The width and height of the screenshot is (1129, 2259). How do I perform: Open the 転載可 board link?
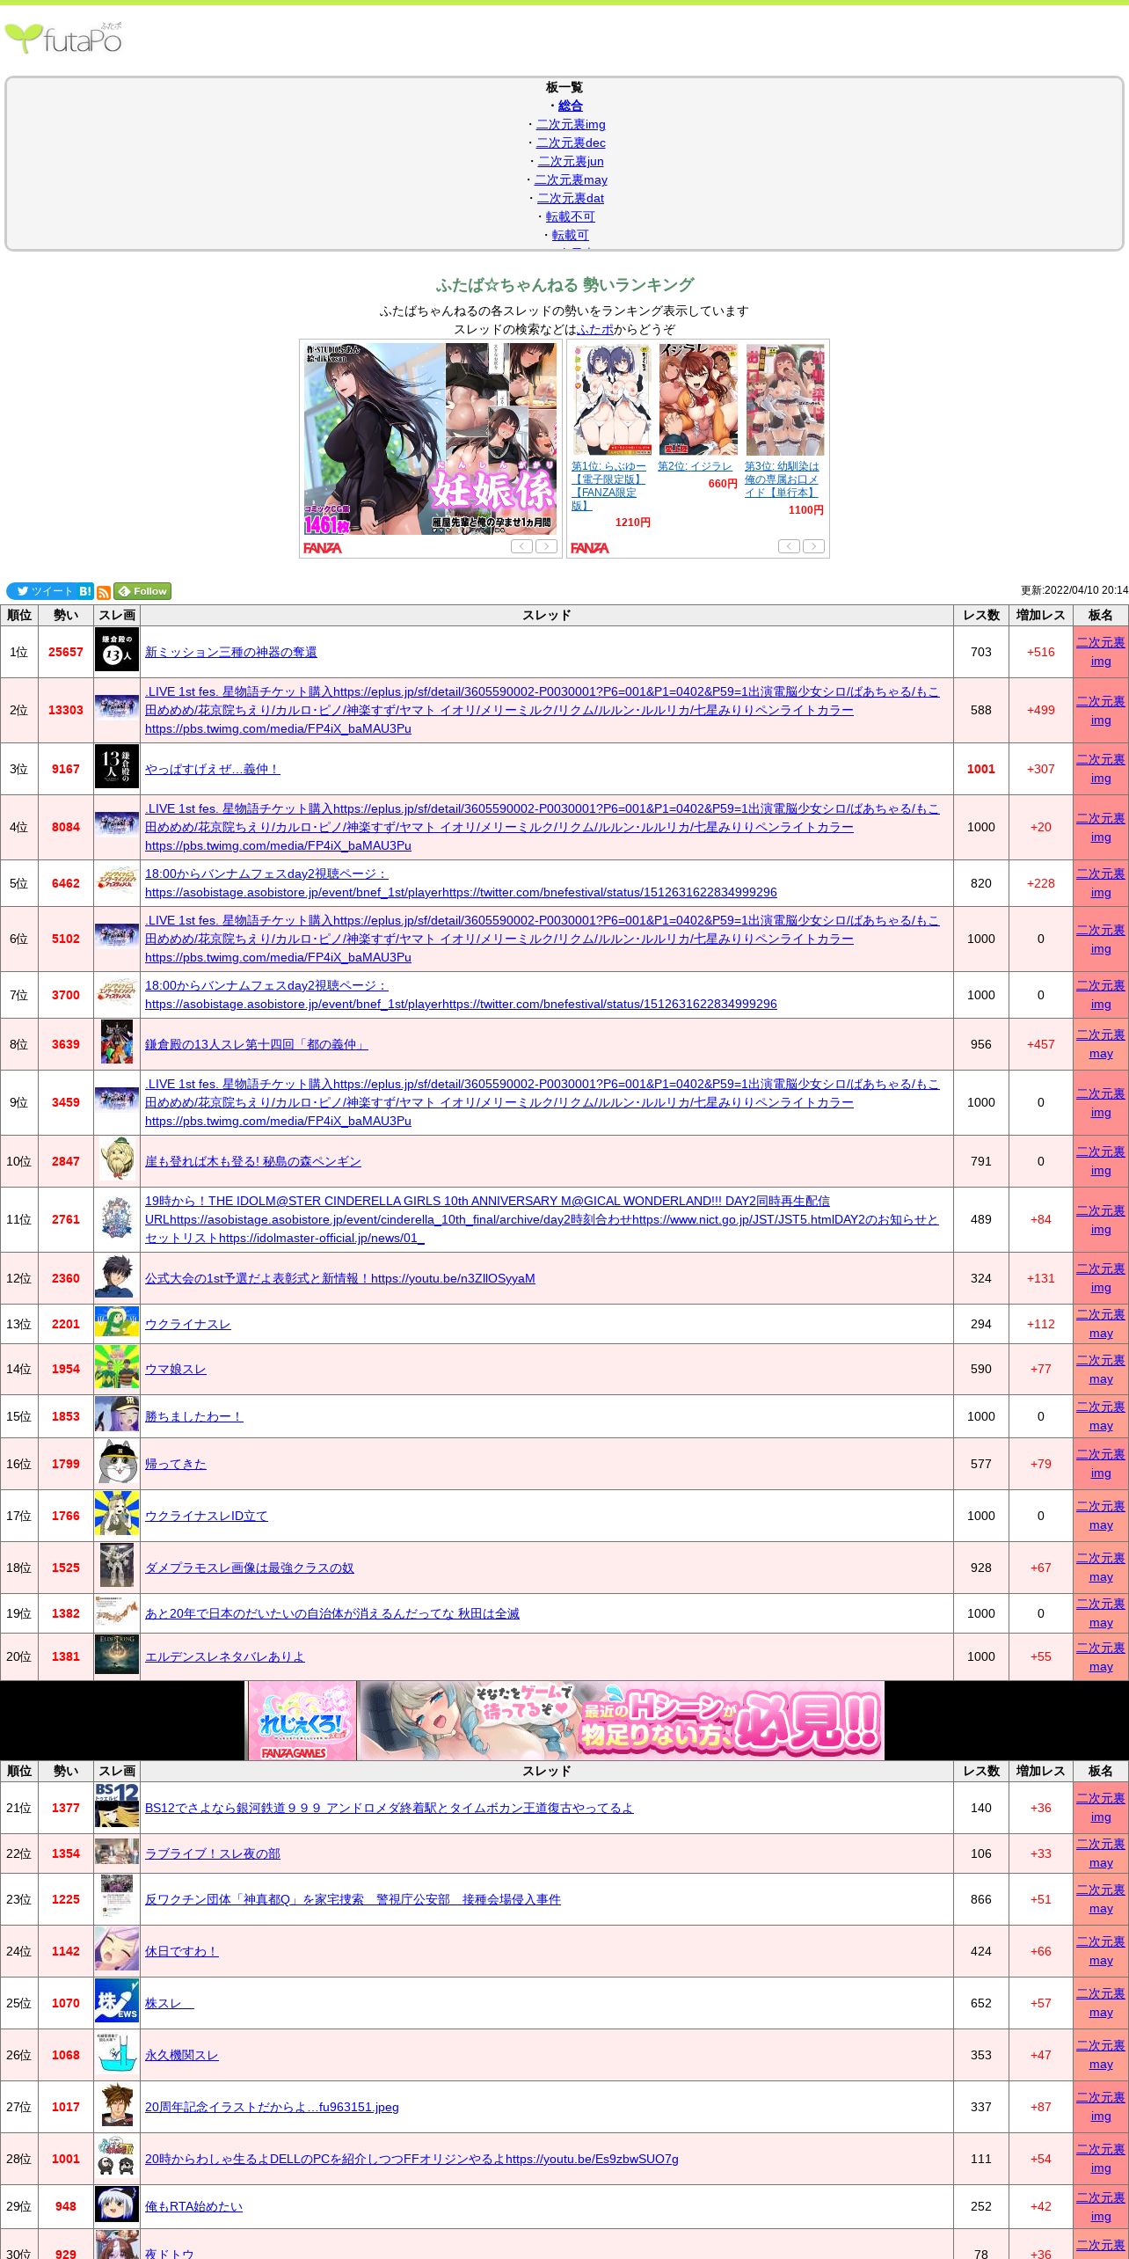click(571, 235)
